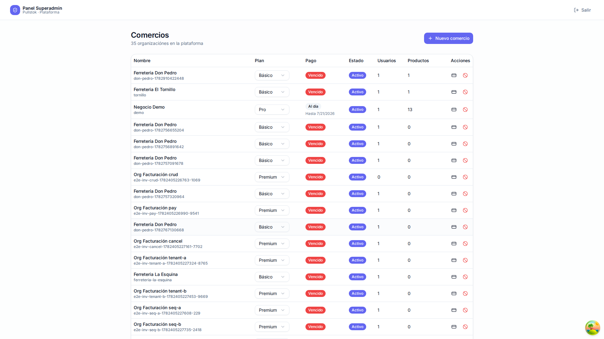
Task: Open Plan dropdown for Ferreteria El Tornillo
Action: [272, 92]
